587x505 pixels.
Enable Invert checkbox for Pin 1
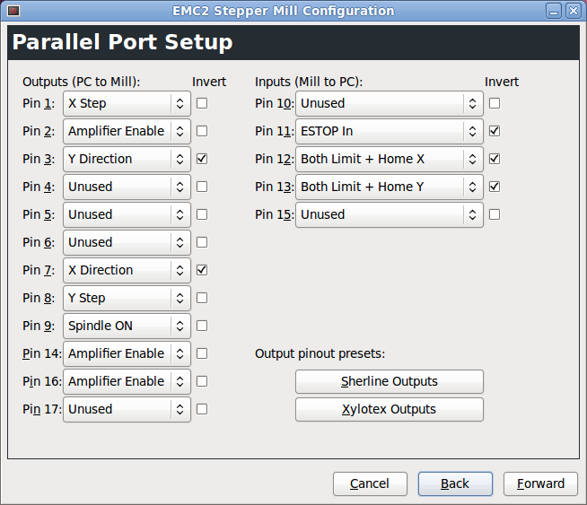pos(202,103)
